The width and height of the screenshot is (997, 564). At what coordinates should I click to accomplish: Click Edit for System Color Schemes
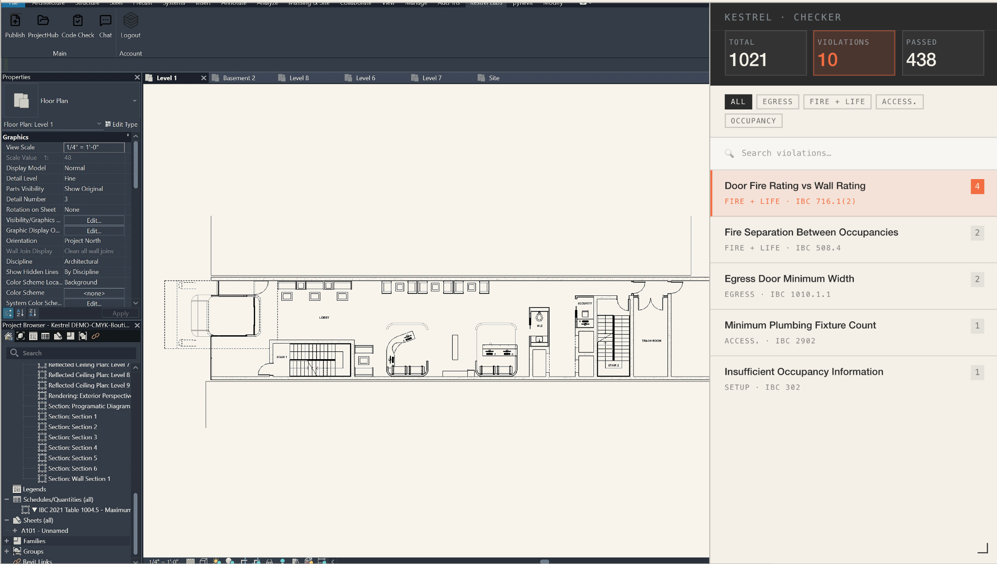coord(94,303)
